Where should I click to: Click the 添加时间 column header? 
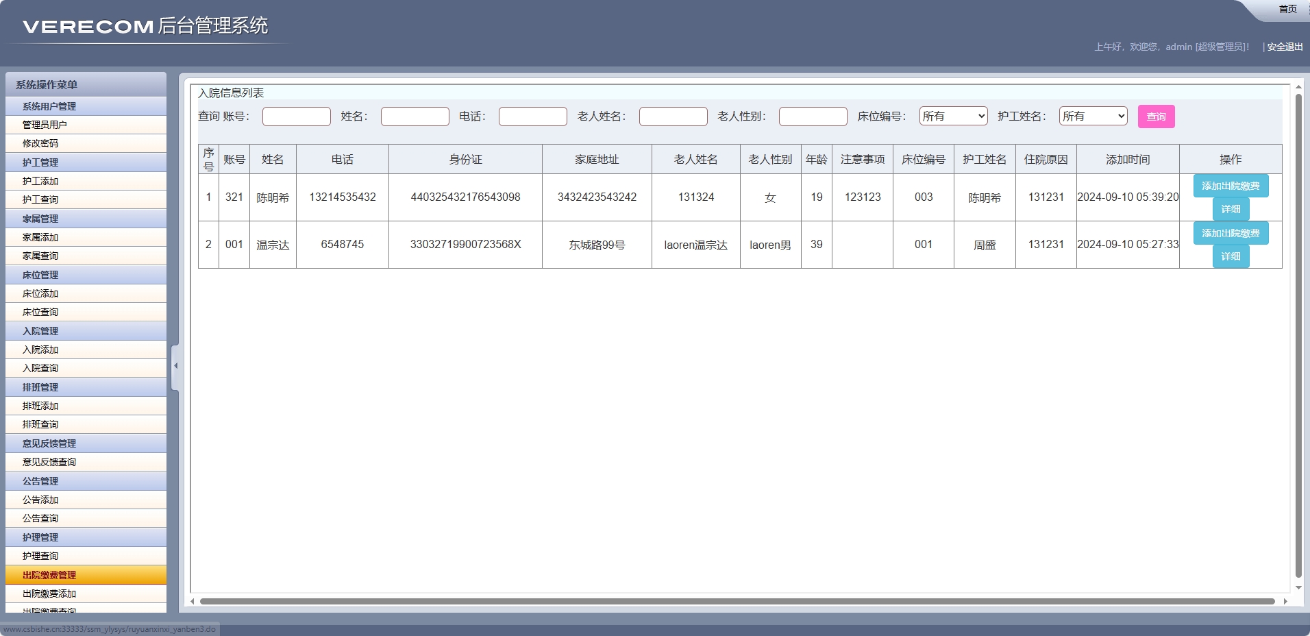(1128, 159)
